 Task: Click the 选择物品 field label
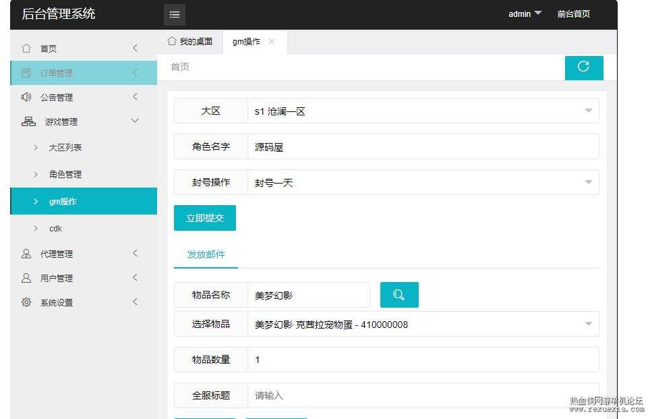[210, 324]
